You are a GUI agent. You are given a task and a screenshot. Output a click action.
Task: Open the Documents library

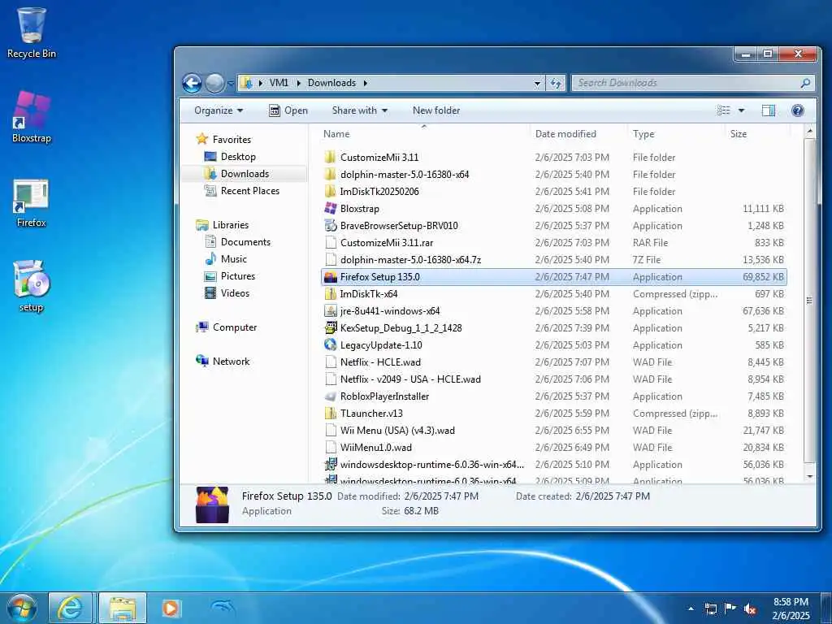(x=245, y=242)
